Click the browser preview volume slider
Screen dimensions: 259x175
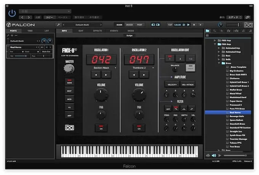click(235, 155)
